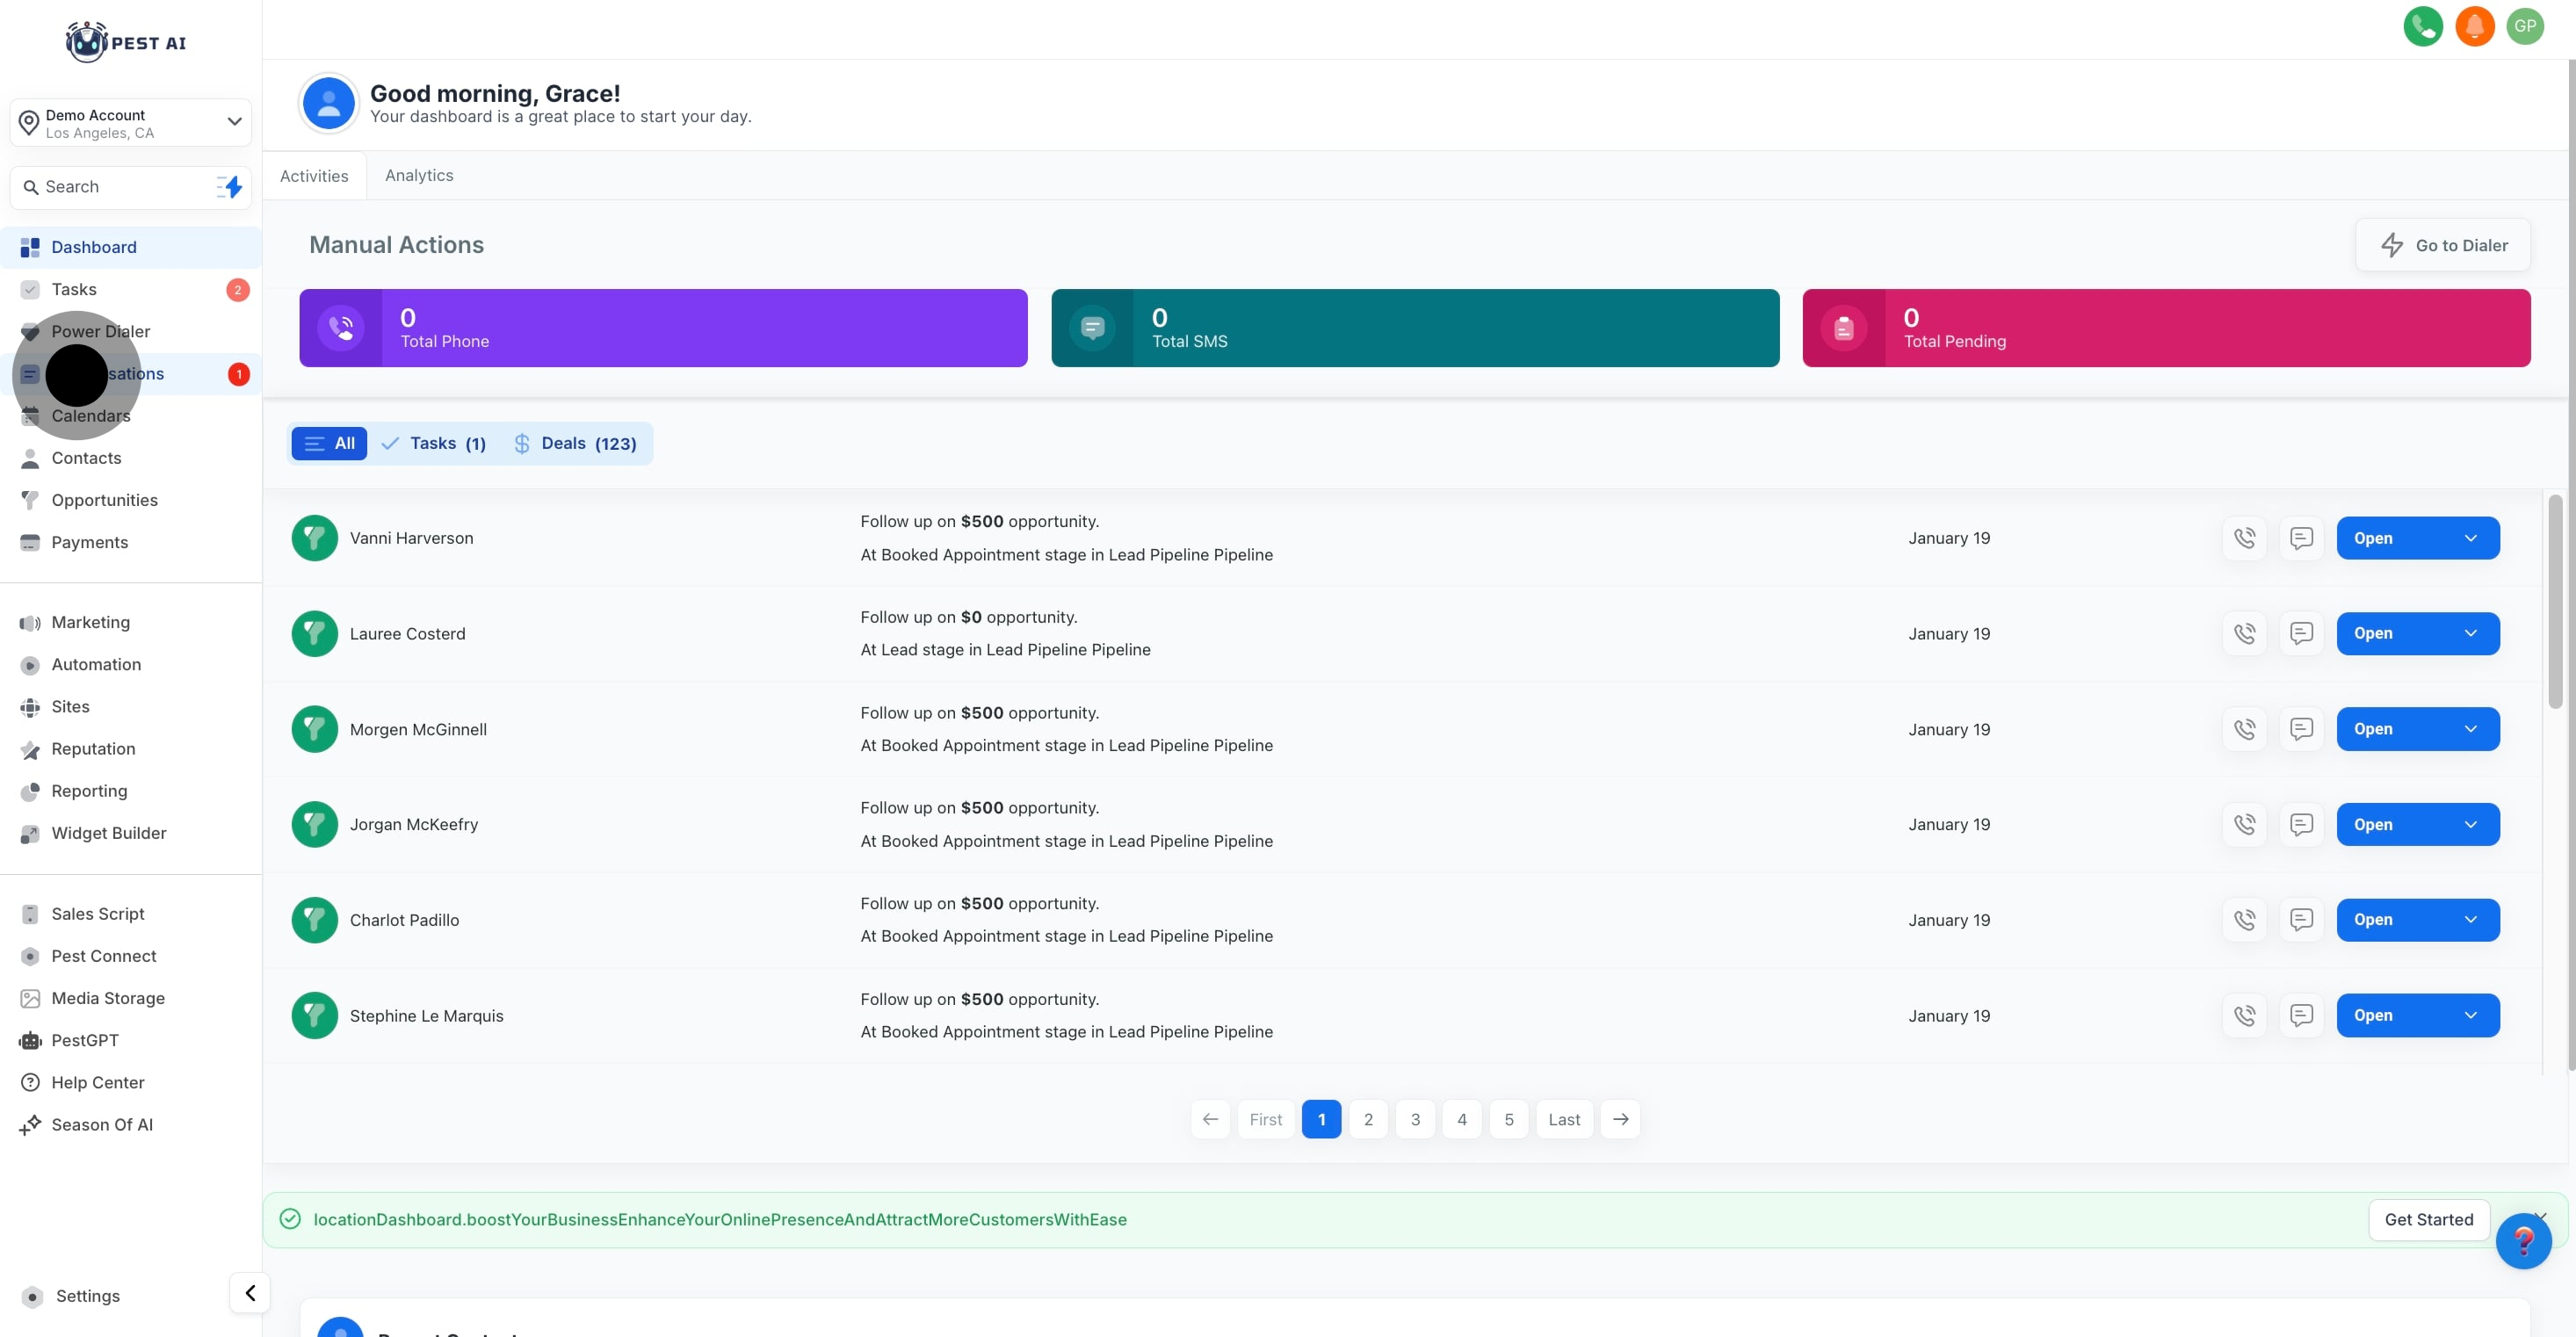Click the call icon for Charlot Padillo
Viewport: 2576px width, 1337px height.
(x=2244, y=920)
